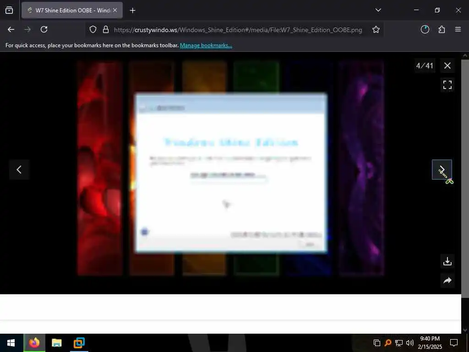
Task: Open the taskbar clock and date
Action: [430, 343]
